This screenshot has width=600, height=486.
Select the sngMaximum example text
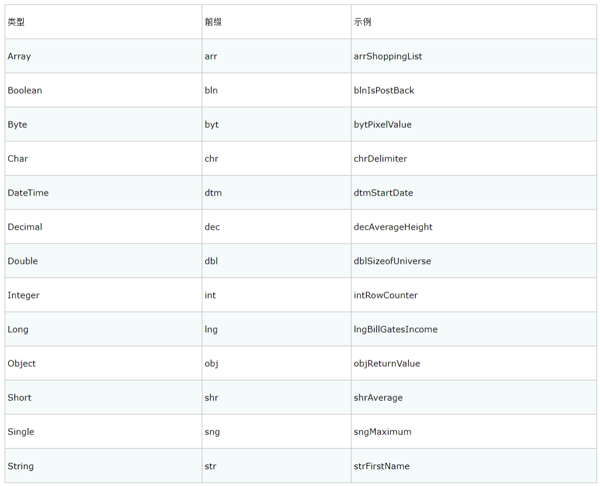383,432
